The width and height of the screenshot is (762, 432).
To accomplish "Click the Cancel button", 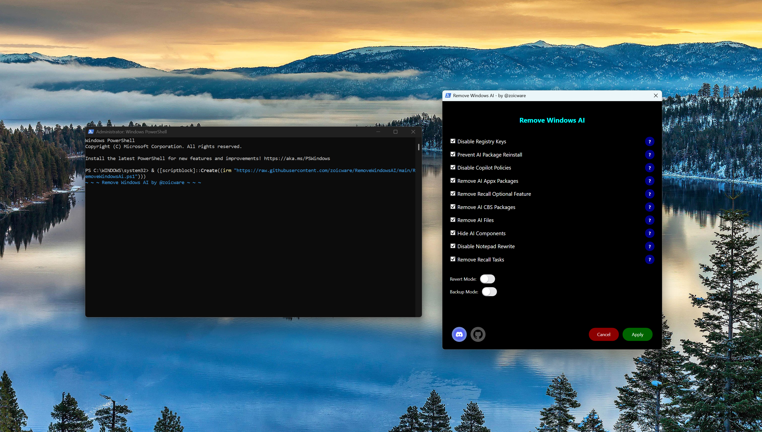I will (603, 334).
